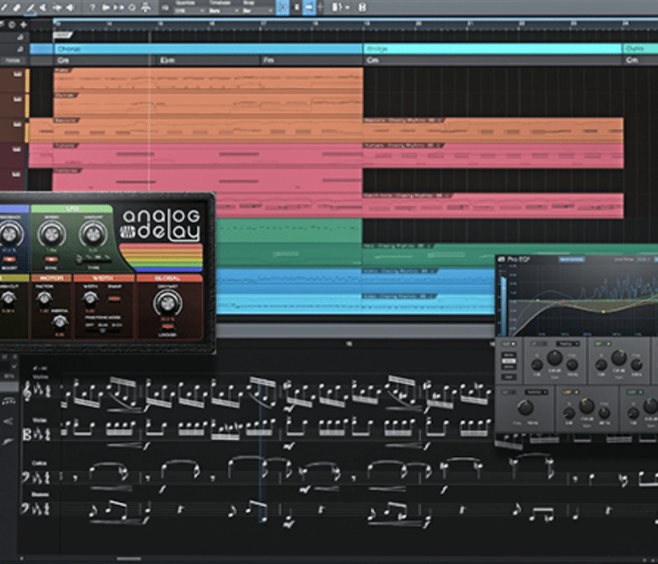The height and width of the screenshot is (564, 658).
Task: Toggle the LFO Sync button in Analog Delay
Action: [x=51, y=259]
